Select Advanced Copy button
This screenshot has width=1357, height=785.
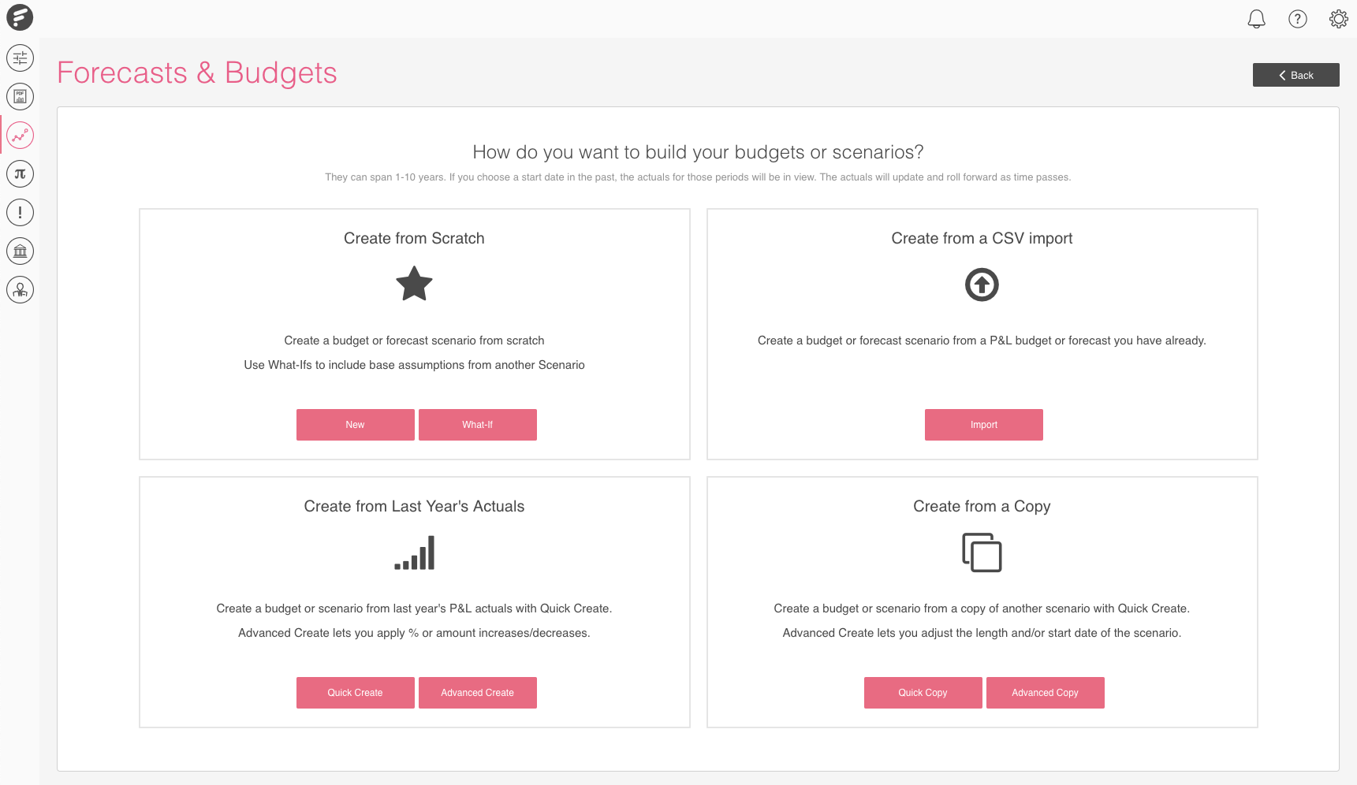click(x=1045, y=693)
